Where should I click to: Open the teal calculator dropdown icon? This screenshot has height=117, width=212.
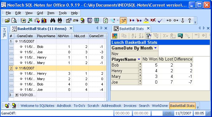coord(180,36)
